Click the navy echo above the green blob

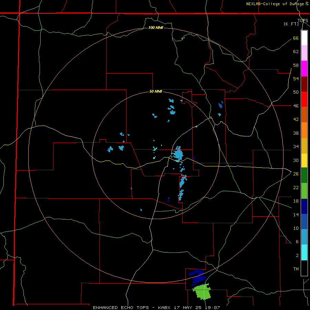(198, 278)
